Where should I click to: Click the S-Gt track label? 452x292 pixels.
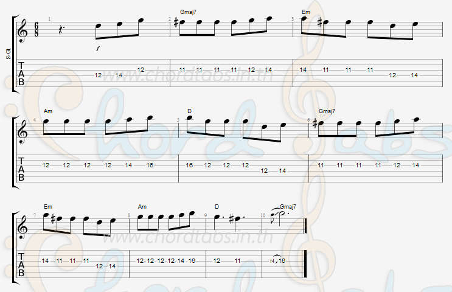tap(9, 54)
